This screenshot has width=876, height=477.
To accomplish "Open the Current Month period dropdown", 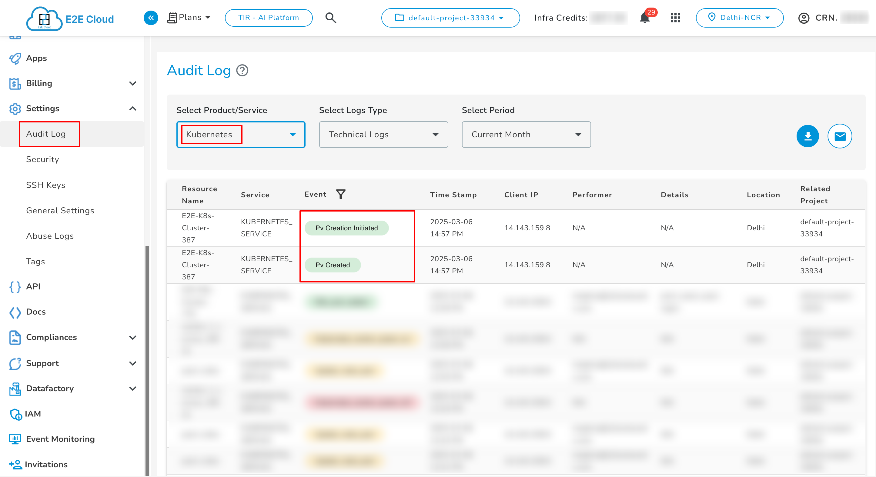I will (x=526, y=135).
